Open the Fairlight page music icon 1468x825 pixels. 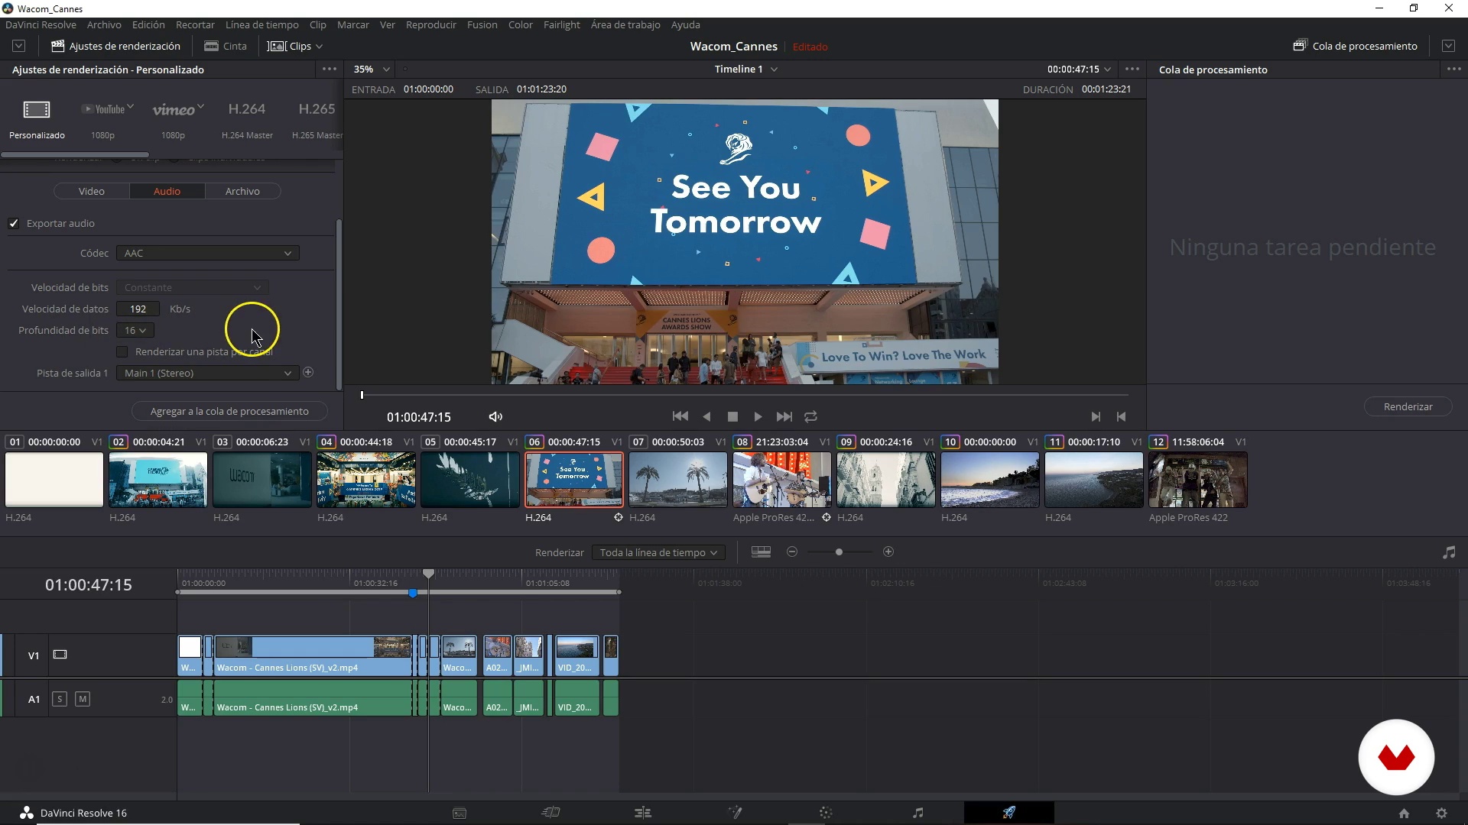click(917, 813)
